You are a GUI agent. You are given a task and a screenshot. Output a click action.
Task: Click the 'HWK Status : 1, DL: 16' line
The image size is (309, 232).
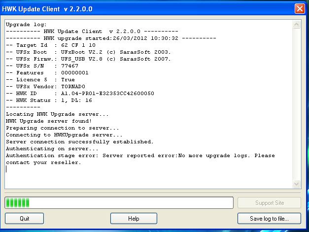point(49,100)
